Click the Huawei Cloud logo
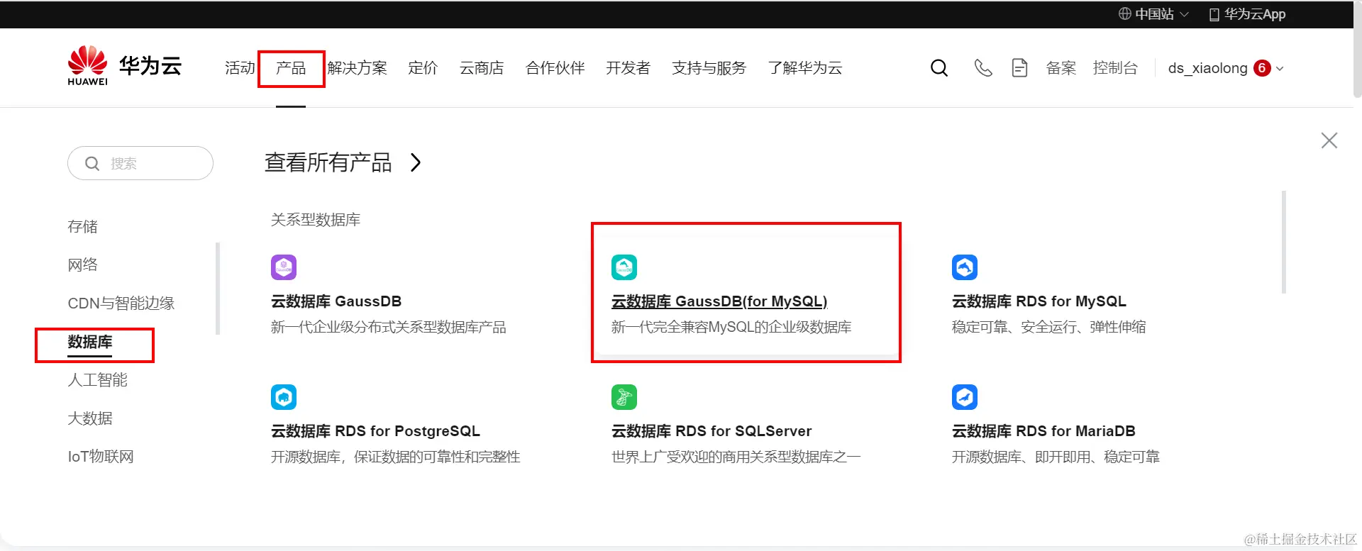Screen dimensions: 1362x551 [125, 66]
